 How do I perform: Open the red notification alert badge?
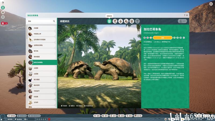4,23
